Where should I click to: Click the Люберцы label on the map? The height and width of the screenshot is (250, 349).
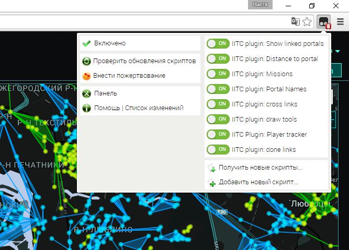(x=310, y=204)
